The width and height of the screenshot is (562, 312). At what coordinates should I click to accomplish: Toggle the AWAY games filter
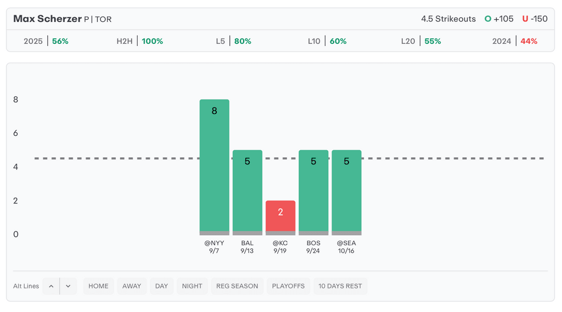coord(132,286)
